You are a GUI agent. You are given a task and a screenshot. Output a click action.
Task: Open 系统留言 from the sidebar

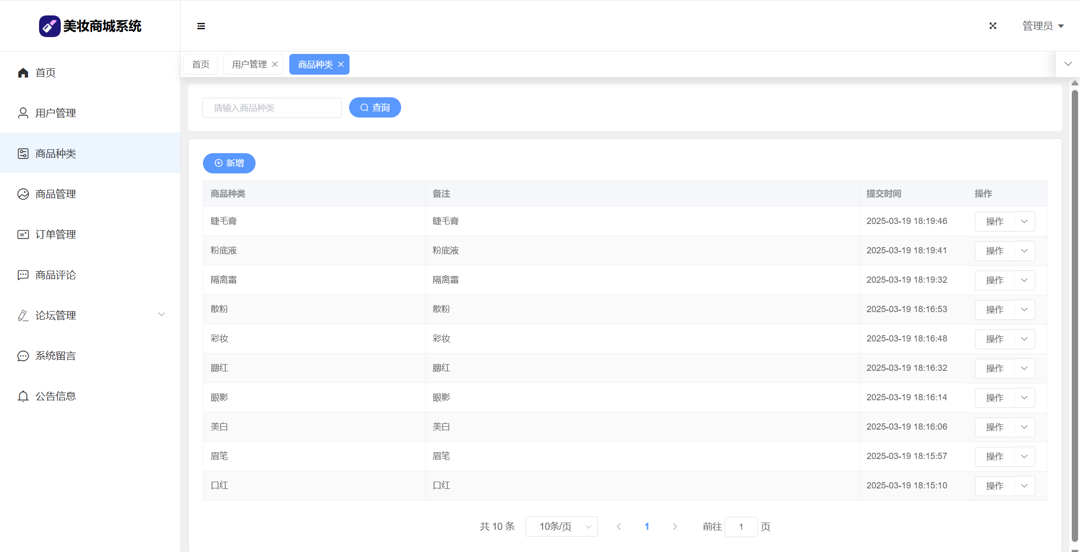coord(55,356)
